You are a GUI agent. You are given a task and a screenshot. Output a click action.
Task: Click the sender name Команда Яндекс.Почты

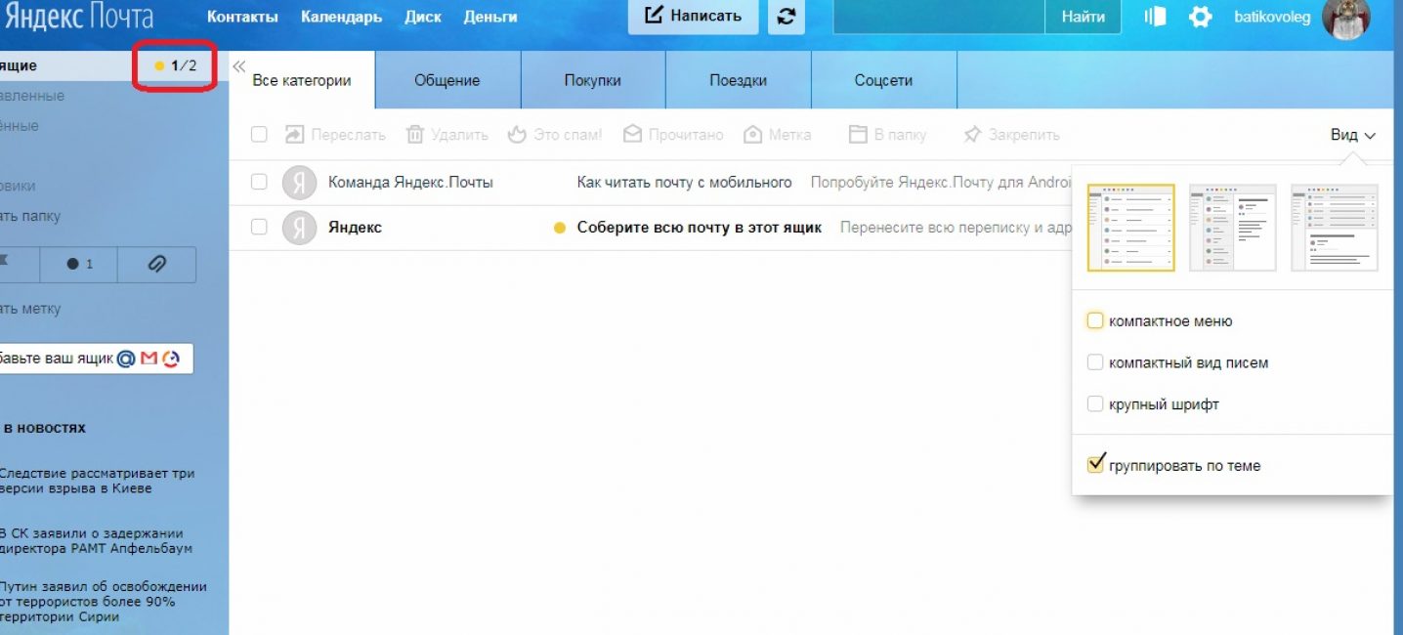410,182
